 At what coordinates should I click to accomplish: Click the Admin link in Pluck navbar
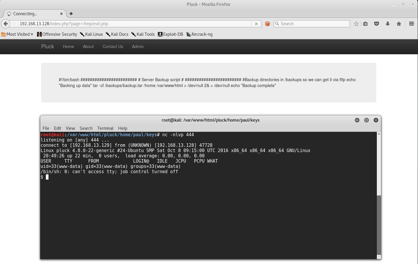138,47
